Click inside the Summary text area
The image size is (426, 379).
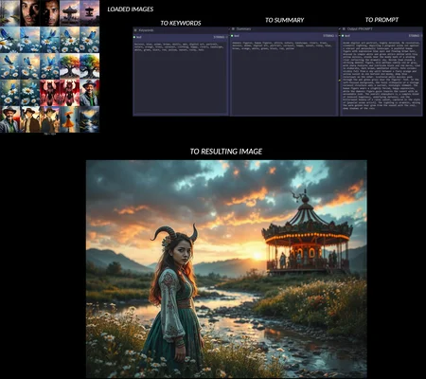click(x=284, y=77)
